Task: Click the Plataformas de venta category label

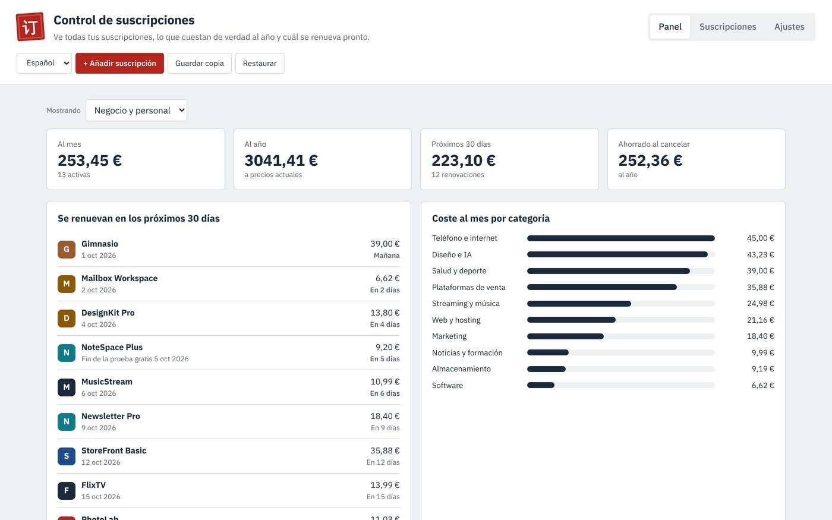Action: [x=469, y=288]
